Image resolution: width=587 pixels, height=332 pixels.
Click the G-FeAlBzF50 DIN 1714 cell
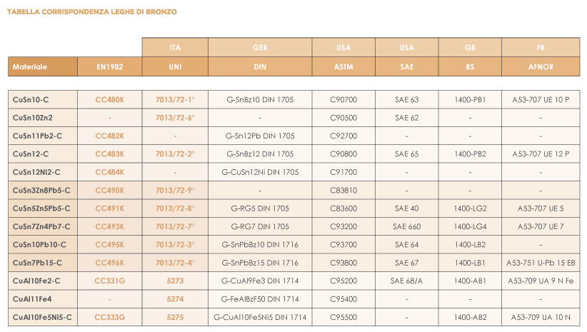(260, 299)
